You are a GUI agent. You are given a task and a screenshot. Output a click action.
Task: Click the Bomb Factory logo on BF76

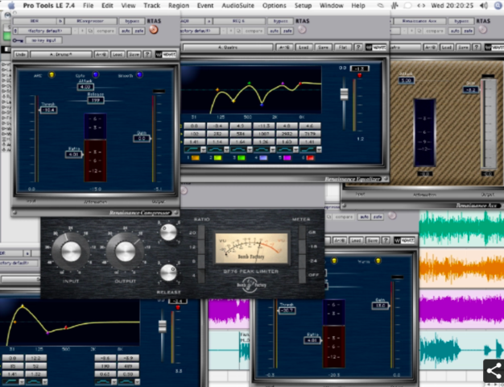tap(252, 285)
